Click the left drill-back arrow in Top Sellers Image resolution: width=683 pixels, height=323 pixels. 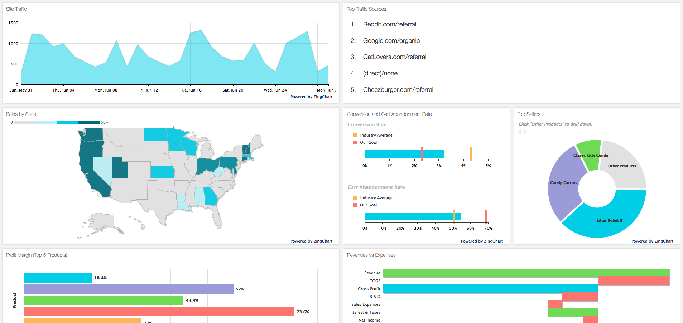click(520, 132)
